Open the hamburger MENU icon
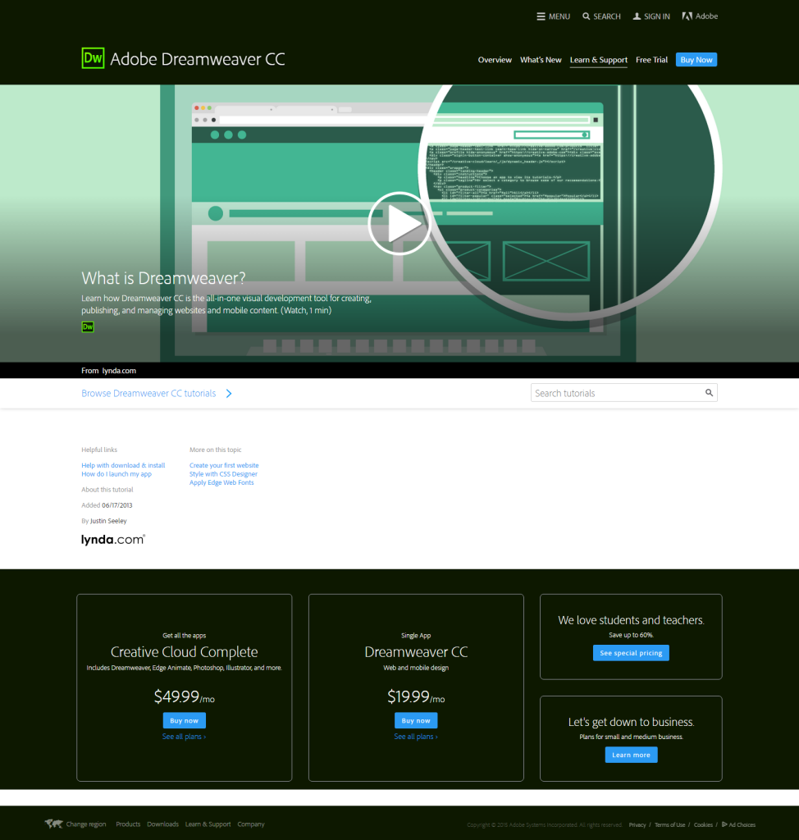Image resolution: width=799 pixels, height=840 pixels. coord(541,16)
